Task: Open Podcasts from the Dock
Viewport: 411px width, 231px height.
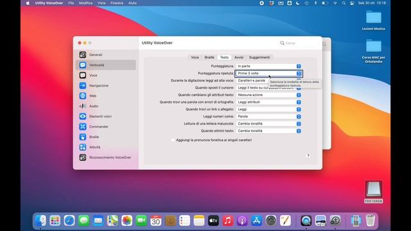Action: point(242,221)
